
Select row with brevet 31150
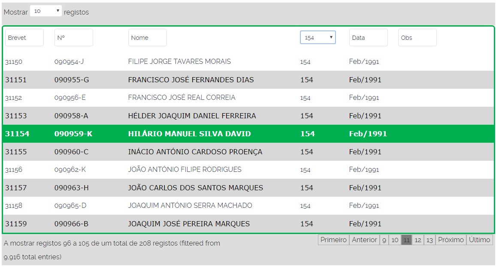pos(14,62)
